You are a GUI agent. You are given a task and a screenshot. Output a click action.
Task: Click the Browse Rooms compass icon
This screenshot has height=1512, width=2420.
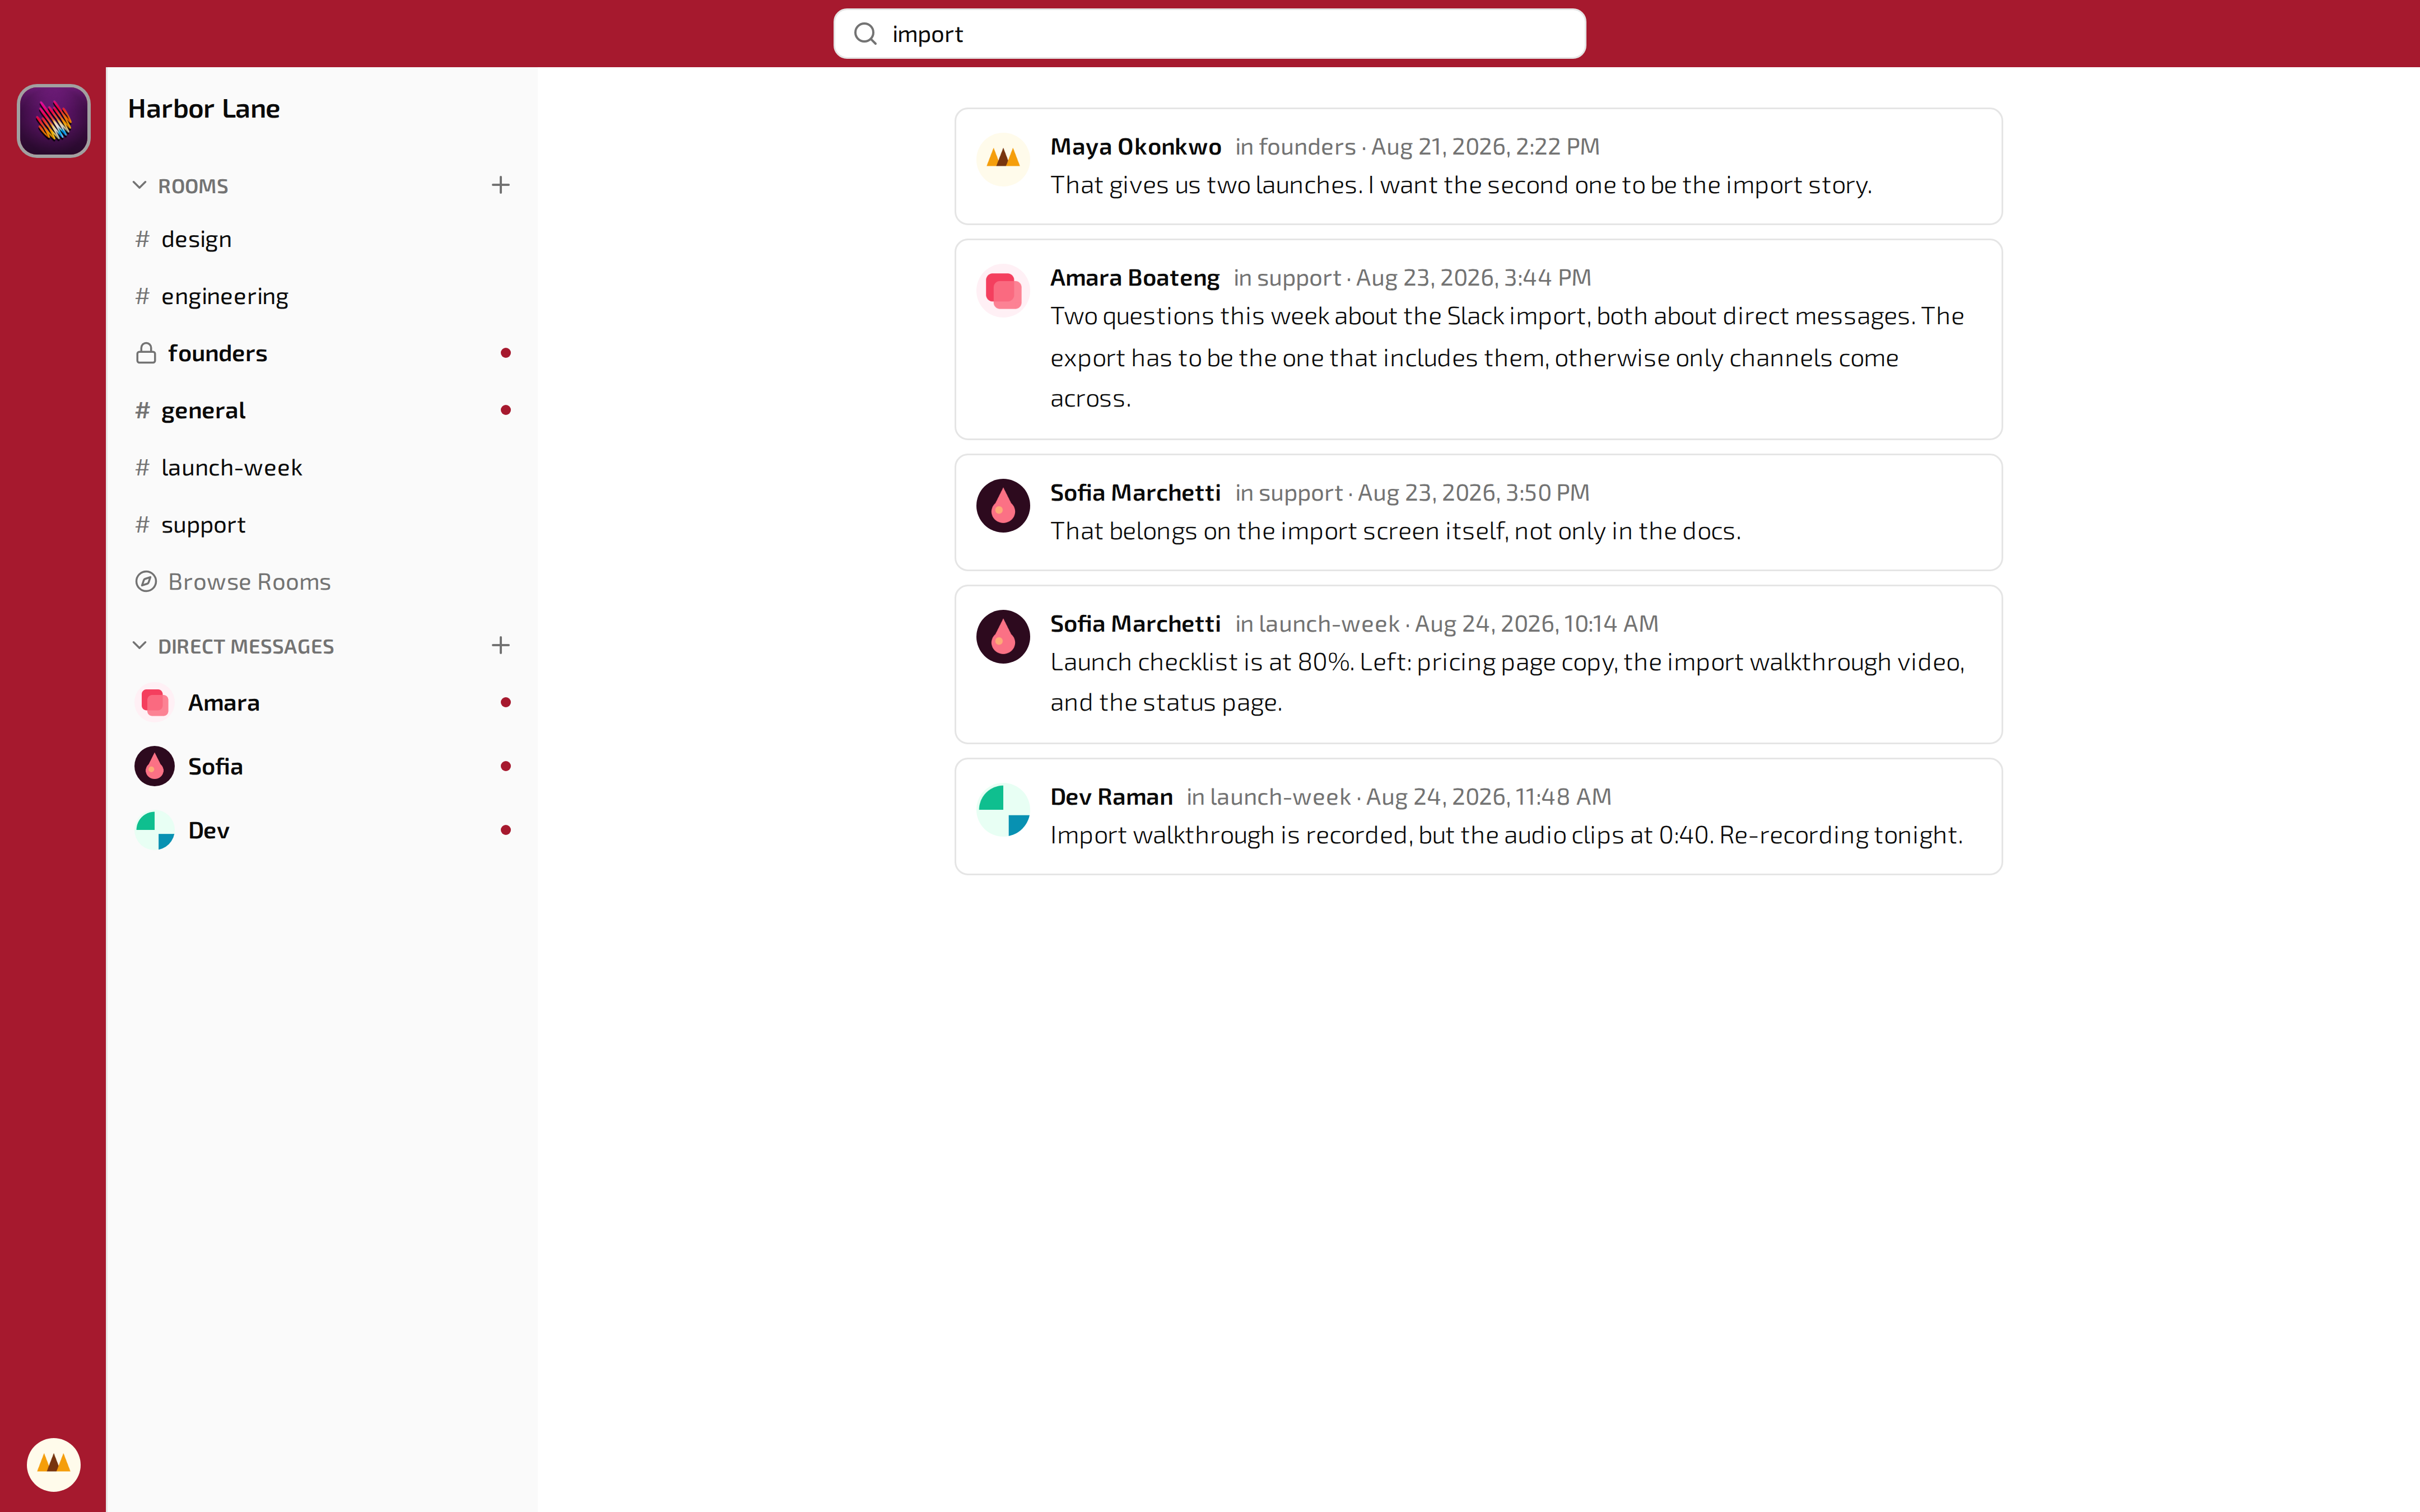146,581
